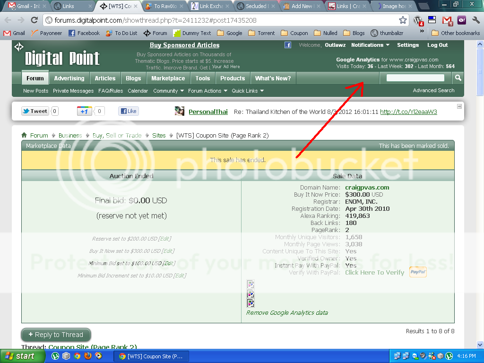Launch Firefox from the quick launch bar
The height and width of the screenshot is (363, 484).
click(88, 356)
